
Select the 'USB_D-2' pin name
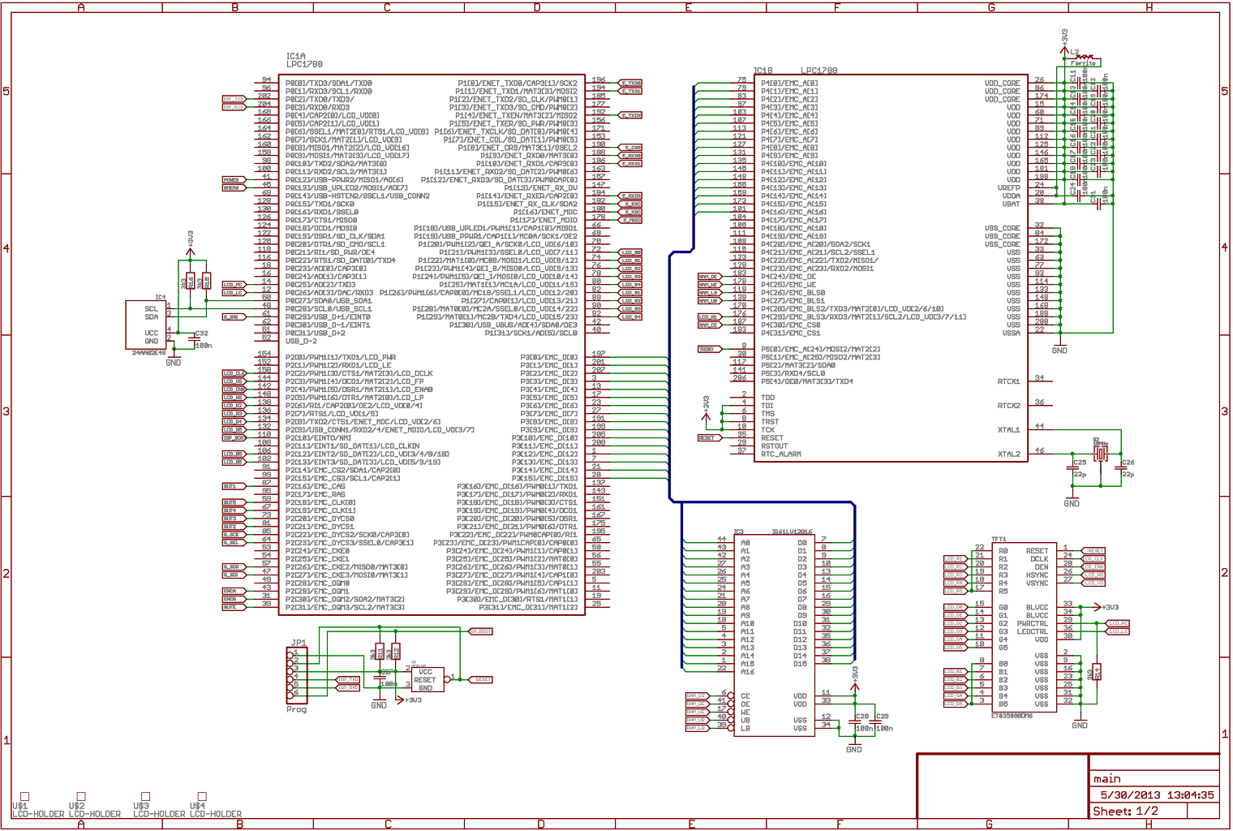[301, 342]
